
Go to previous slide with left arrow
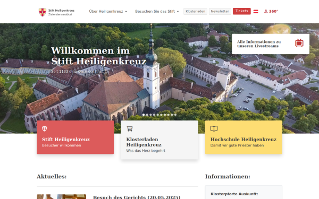[8, 78]
